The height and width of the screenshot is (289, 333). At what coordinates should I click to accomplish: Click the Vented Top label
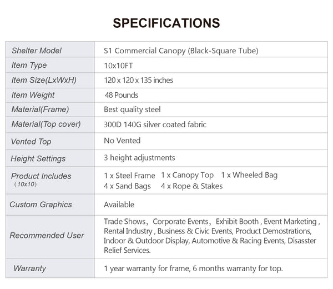click(x=31, y=142)
